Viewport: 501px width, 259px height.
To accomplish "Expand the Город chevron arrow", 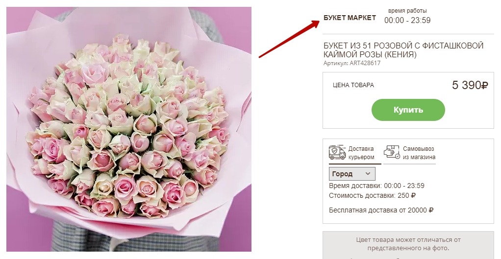I will click(x=368, y=174).
